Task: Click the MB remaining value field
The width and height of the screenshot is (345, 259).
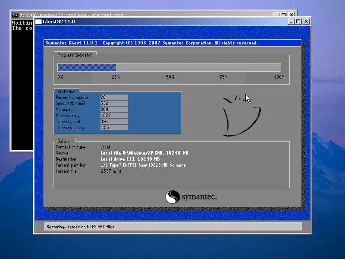Action: pyautogui.click(x=114, y=115)
